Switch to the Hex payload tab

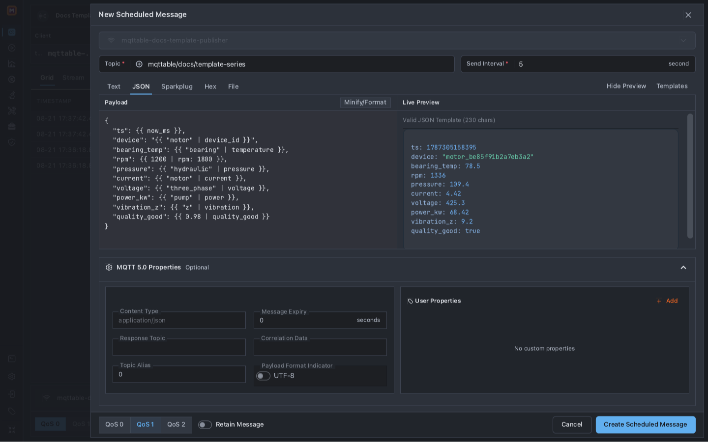pos(210,86)
